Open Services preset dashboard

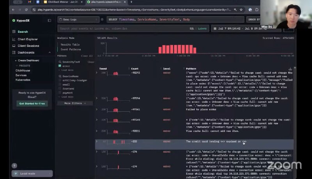click(21, 75)
